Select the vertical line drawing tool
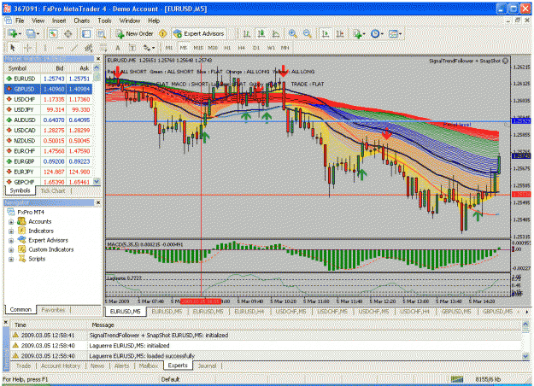 click(45, 48)
